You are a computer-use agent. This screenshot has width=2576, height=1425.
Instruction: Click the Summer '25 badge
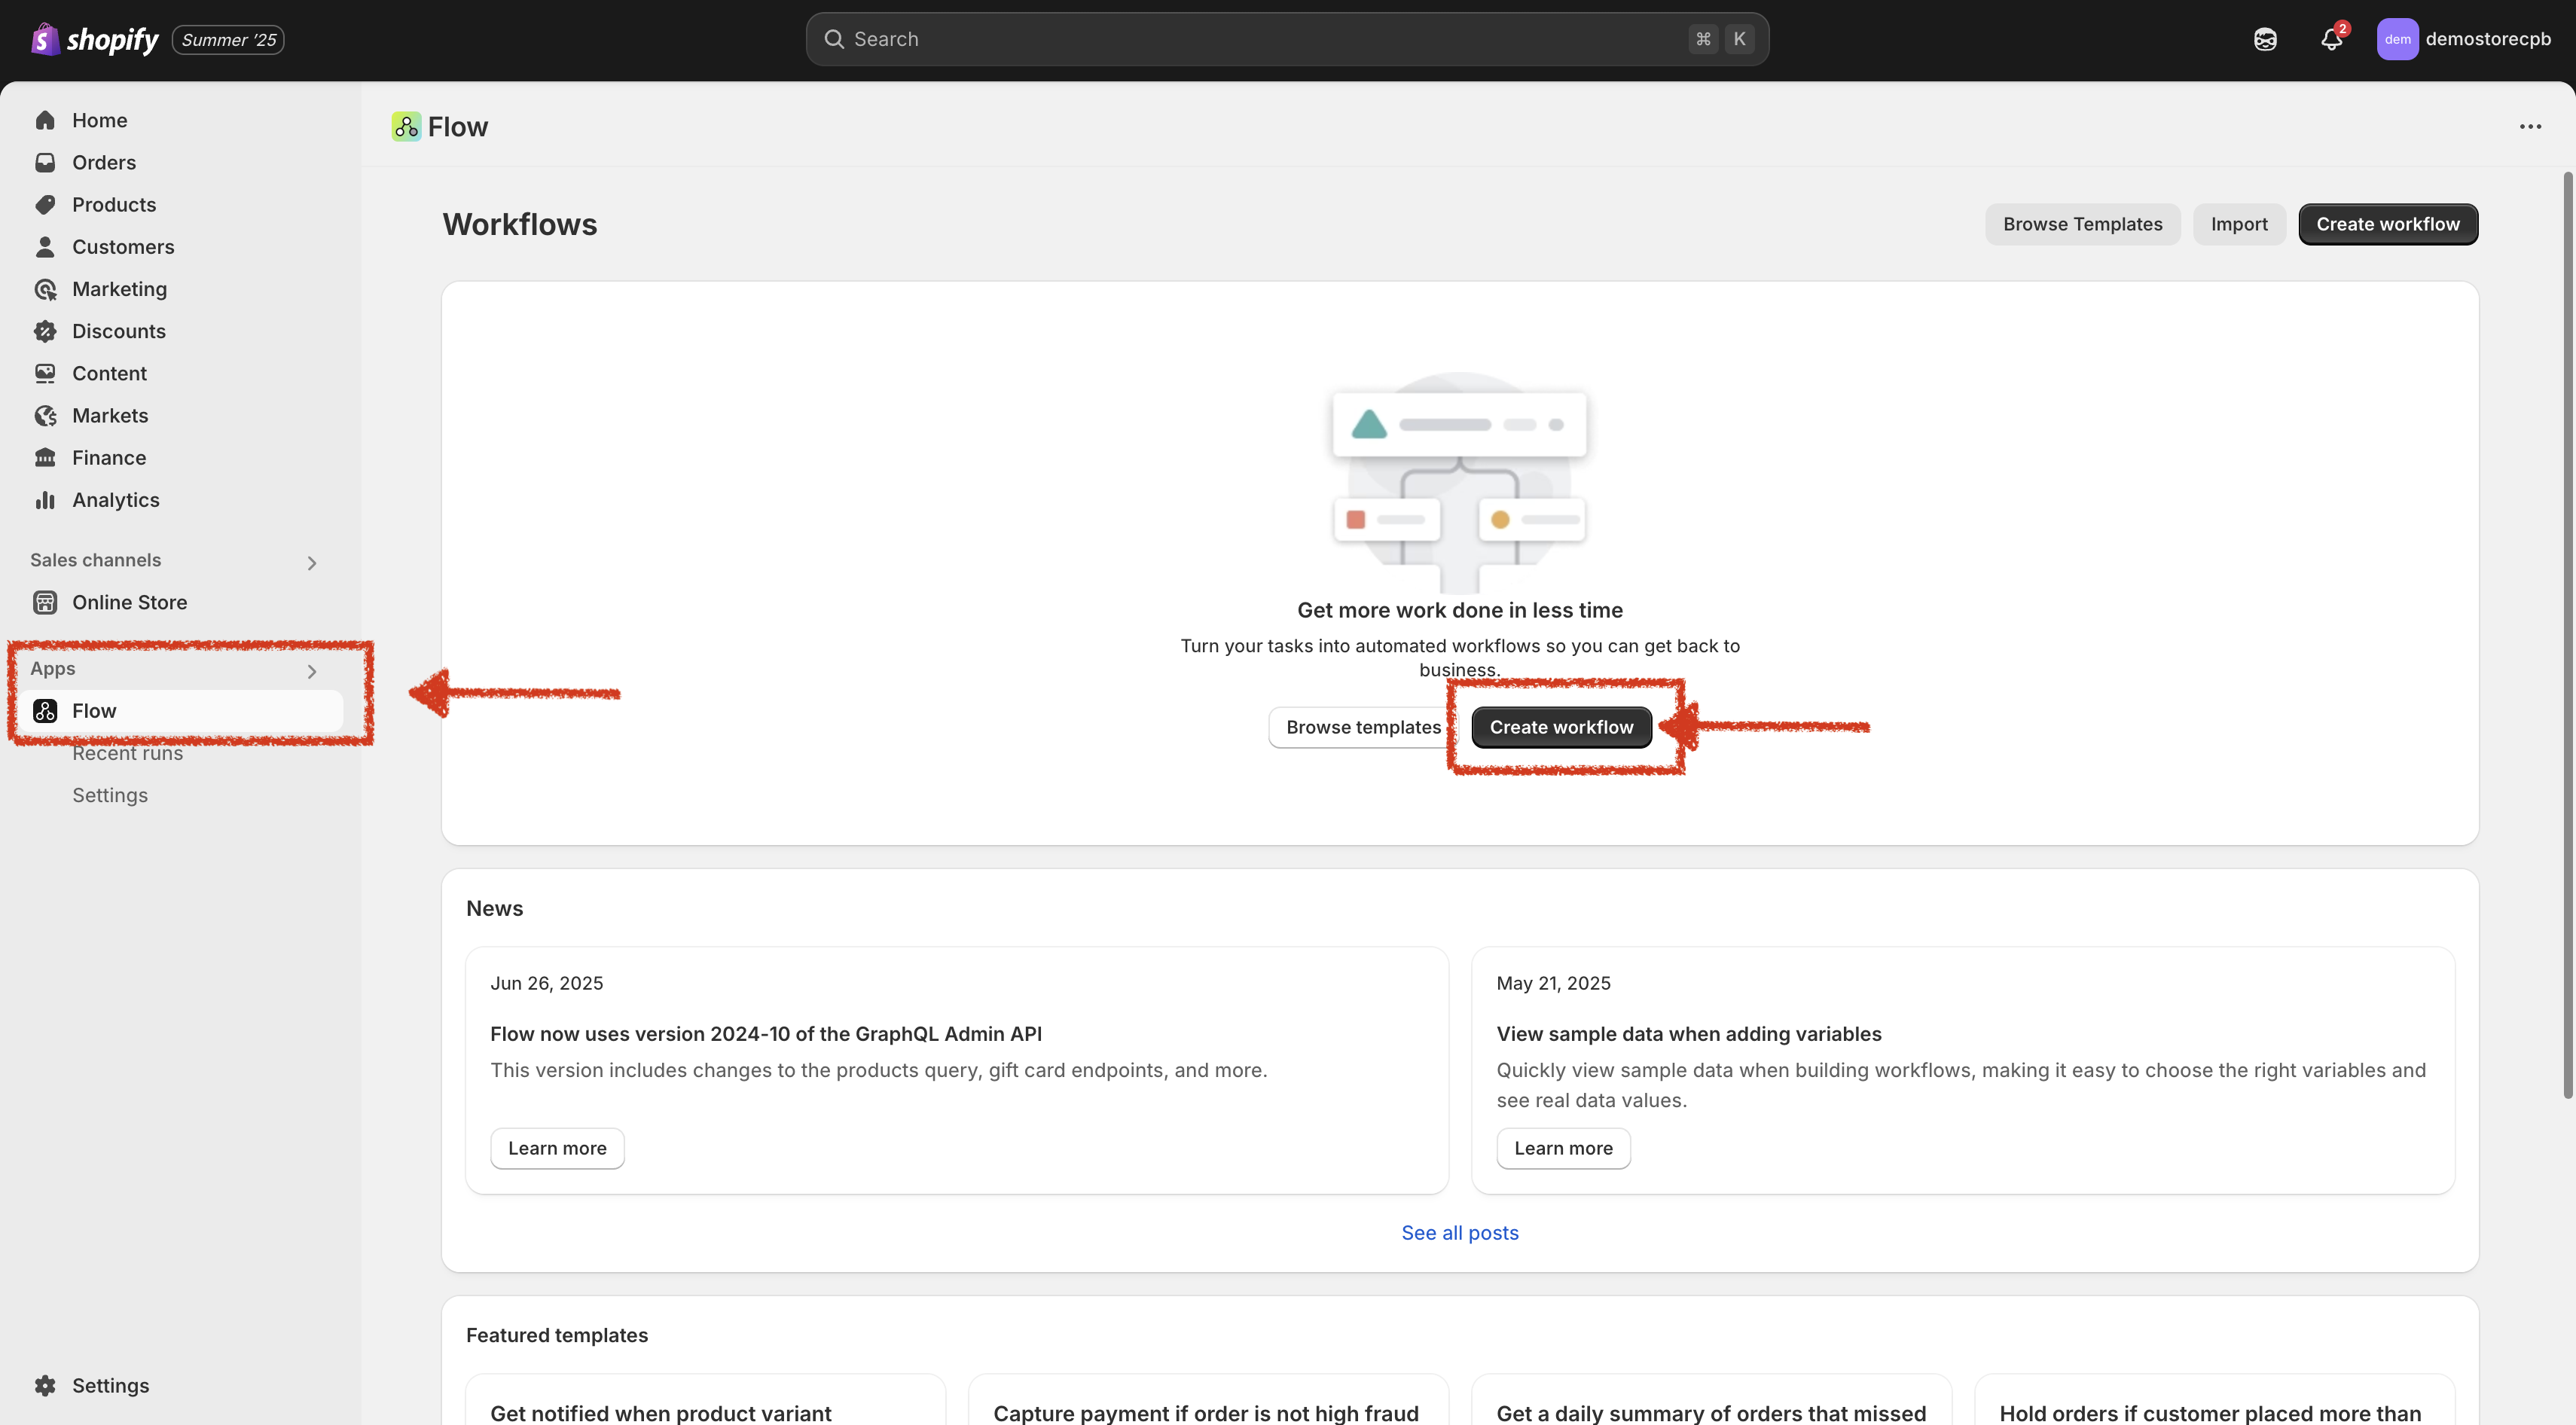tap(228, 39)
